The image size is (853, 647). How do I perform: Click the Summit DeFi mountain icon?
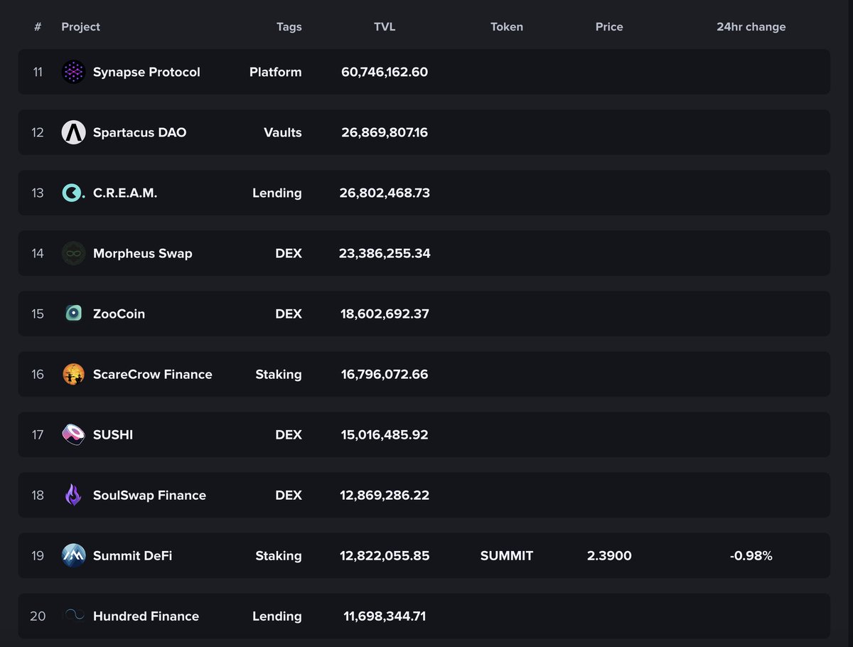pyautogui.click(x=73, y=555)
